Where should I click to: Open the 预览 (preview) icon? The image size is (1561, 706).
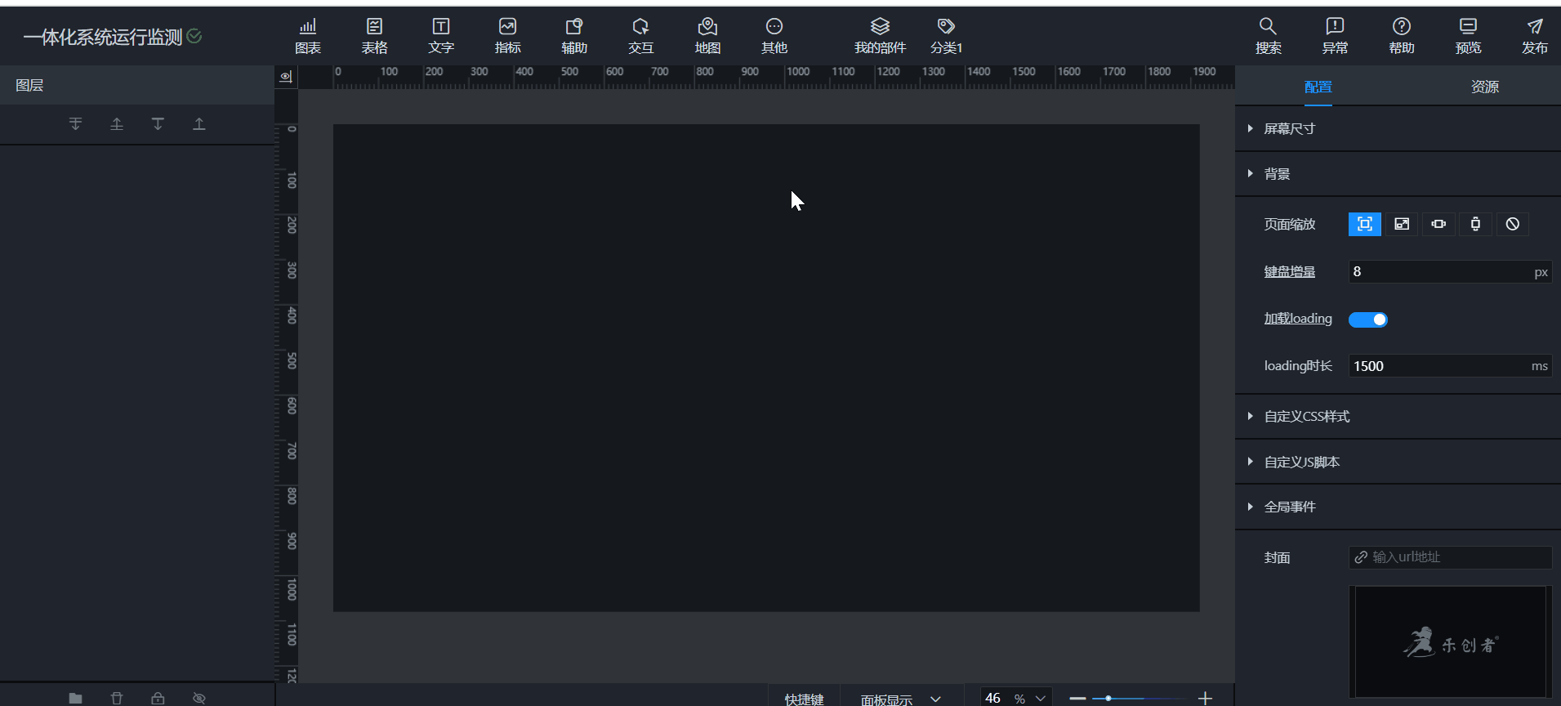(1468, 36)
